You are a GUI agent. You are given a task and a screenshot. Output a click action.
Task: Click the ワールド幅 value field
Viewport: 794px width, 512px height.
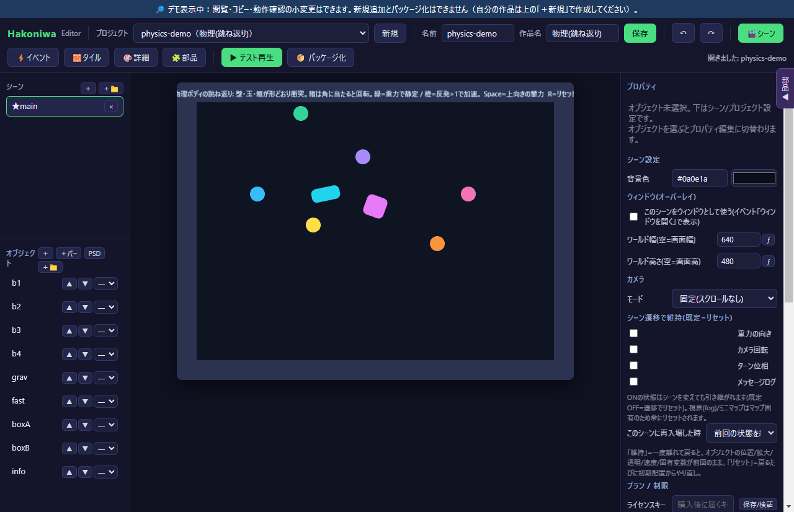coord(739,240)
